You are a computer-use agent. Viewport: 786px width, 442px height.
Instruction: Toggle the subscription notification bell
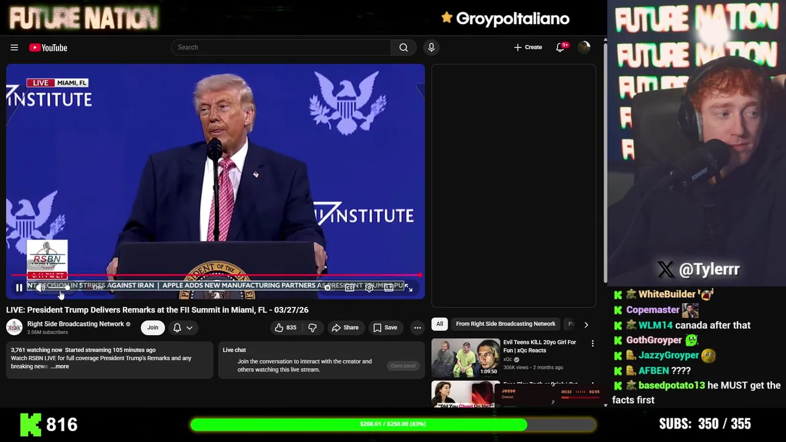click(177, 327)
